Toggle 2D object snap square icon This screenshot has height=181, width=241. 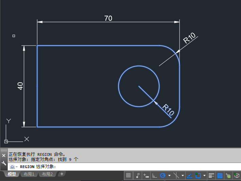tap(198, 175)
